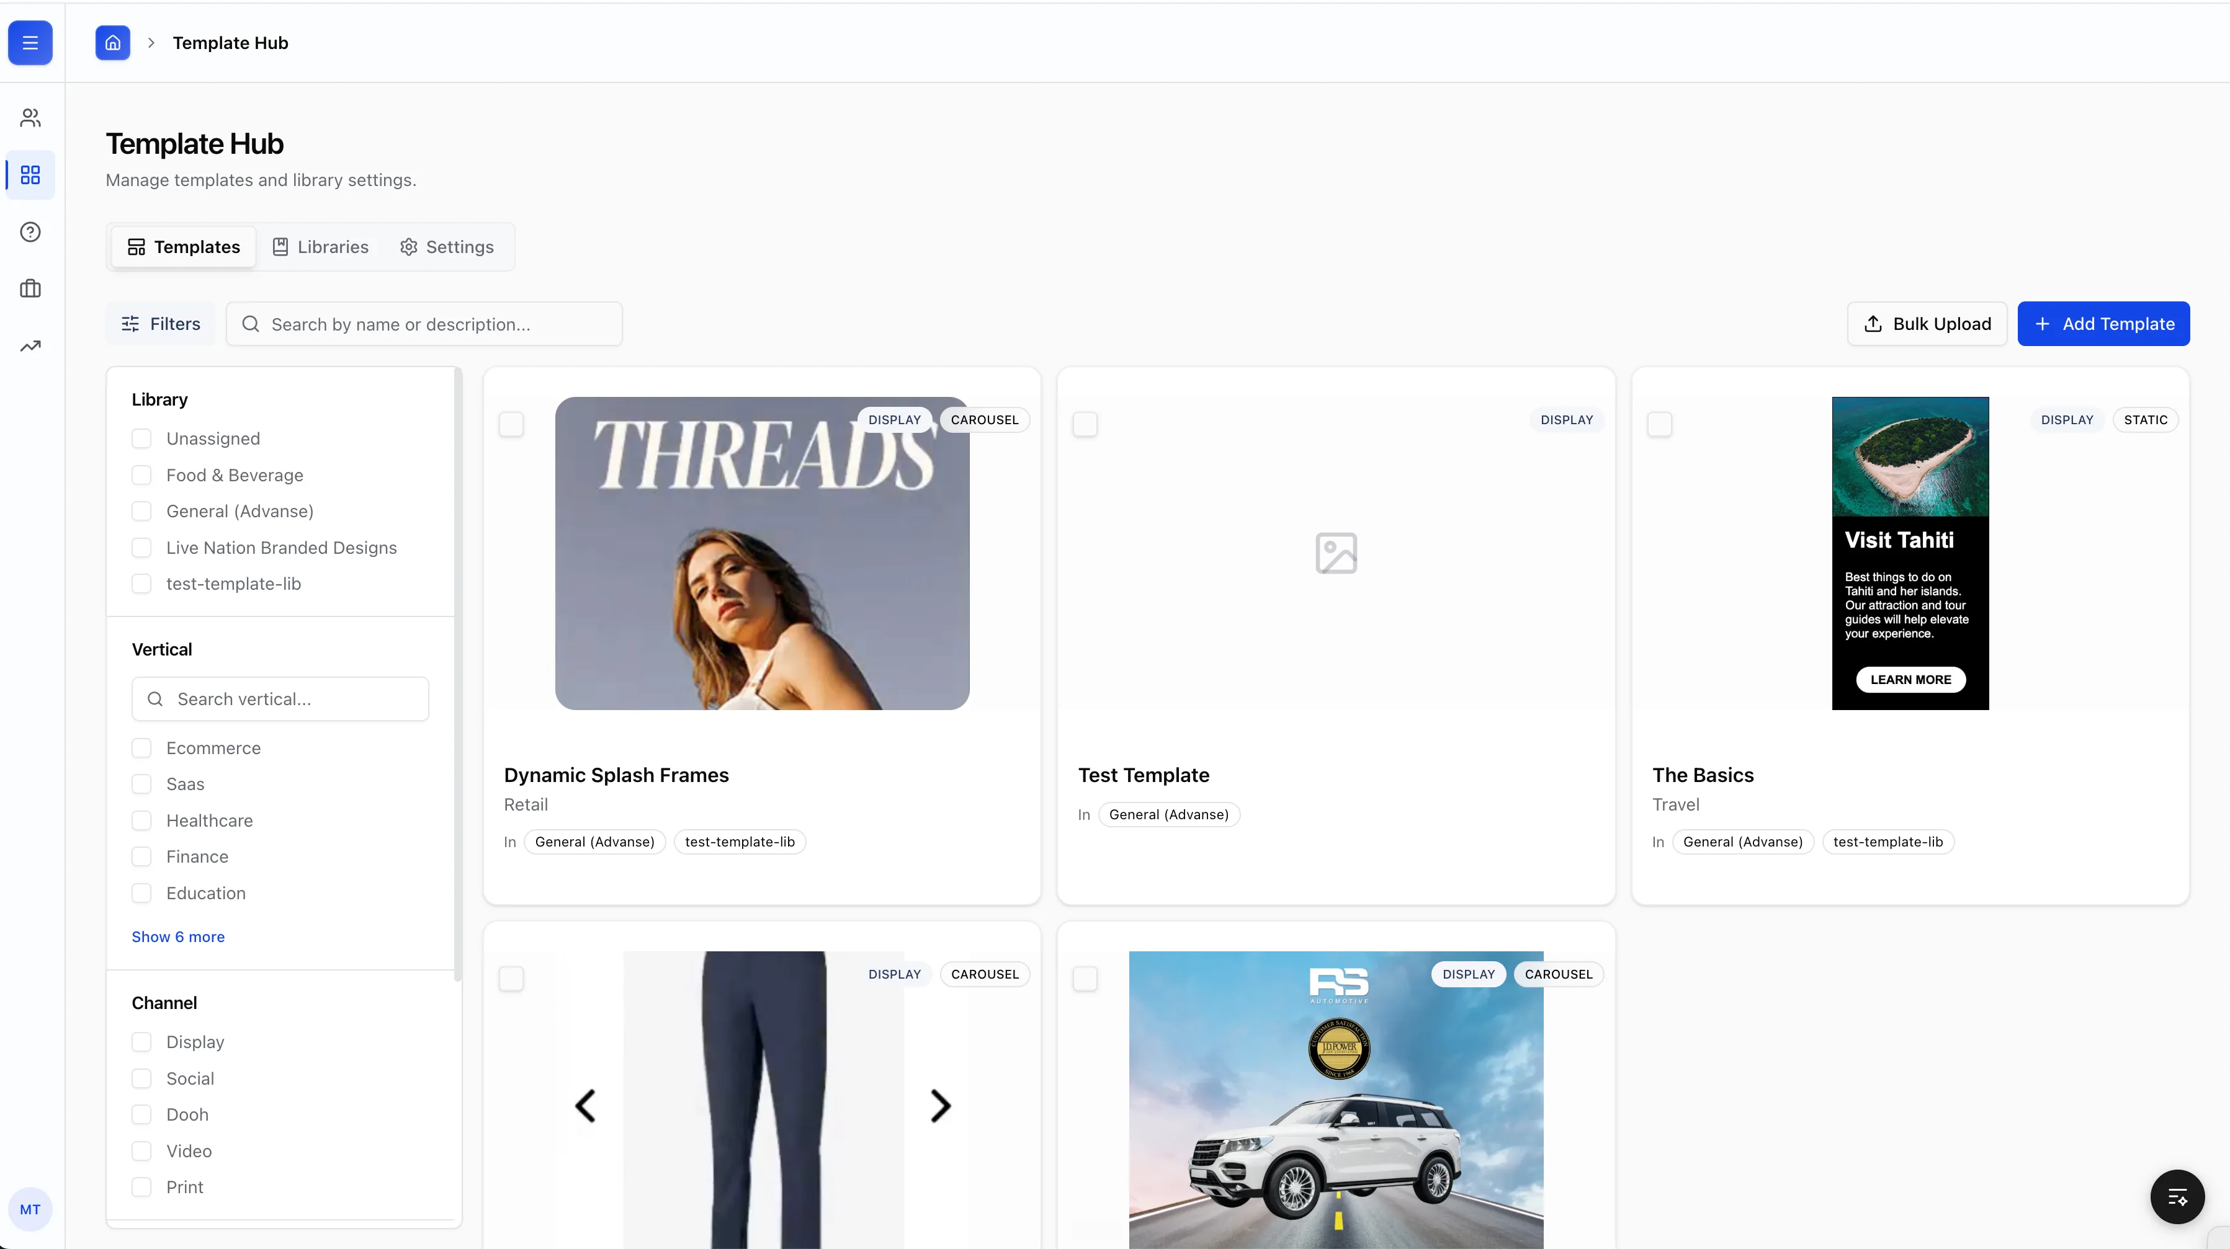This screenshot has width=2230, height=1249.
Task: Switch to the Templates tab
Action: click(x=184, y=247)
